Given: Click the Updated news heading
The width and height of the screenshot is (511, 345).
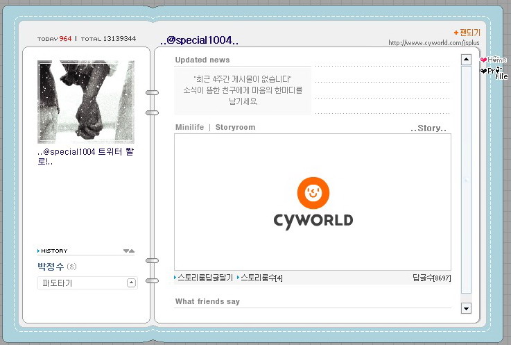Looking at the screenshot, I should [x=202, y=60].
